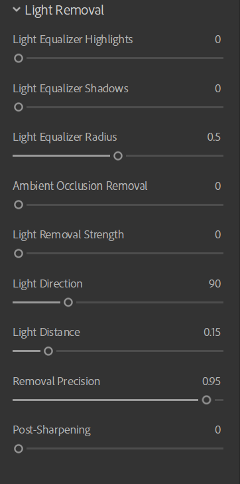Click the Removal Precision slider handle

tap(206, 400)
